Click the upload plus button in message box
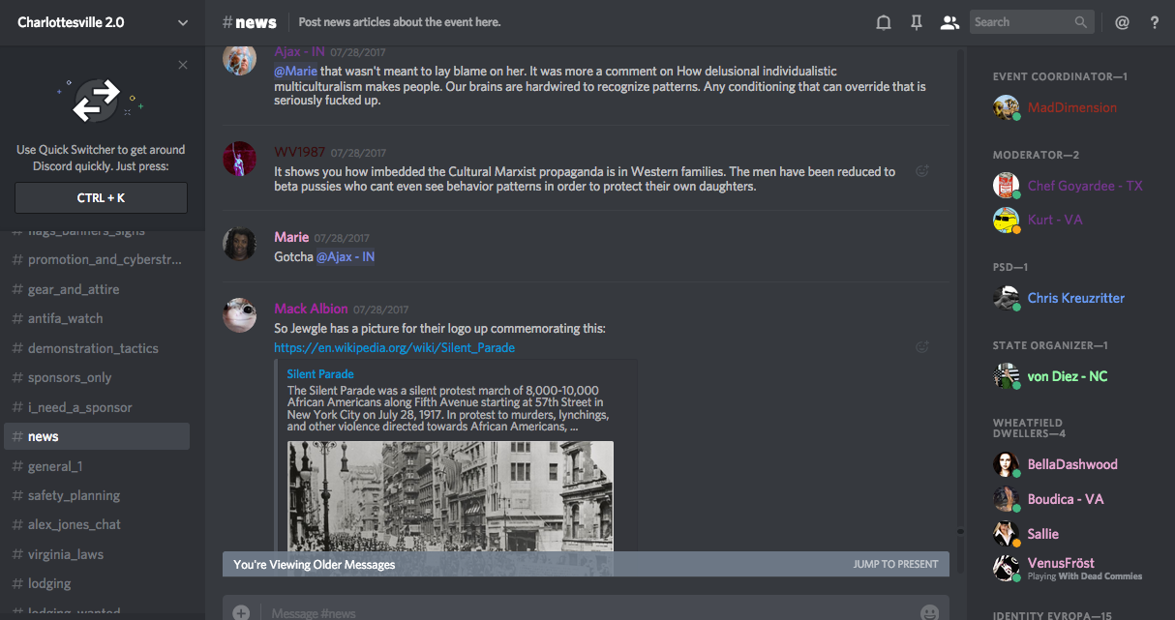The image size is (1175, 620). (x=241, y=612)
